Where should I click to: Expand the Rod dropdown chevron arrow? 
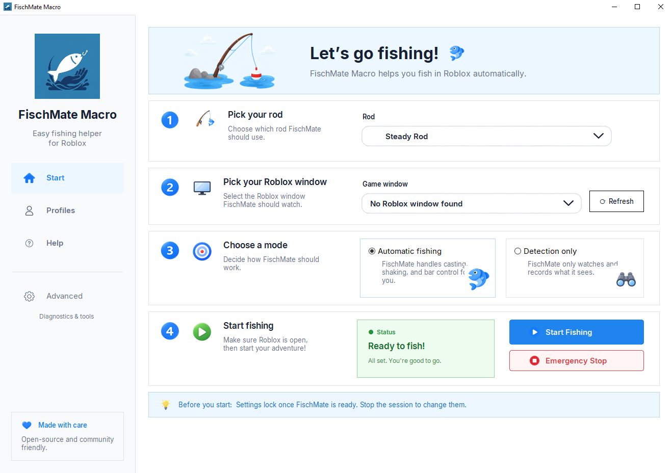[x=599, y=136]
